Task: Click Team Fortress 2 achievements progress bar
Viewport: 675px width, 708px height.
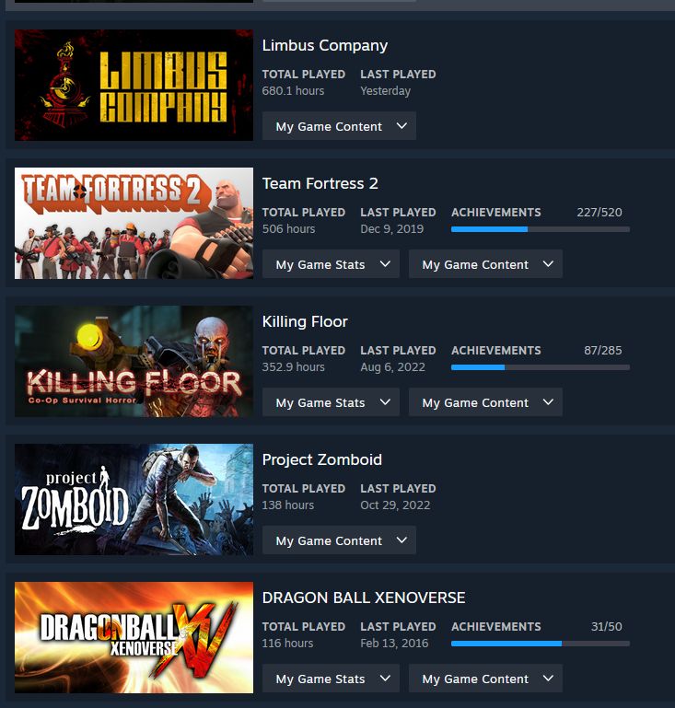Action: 541,229
